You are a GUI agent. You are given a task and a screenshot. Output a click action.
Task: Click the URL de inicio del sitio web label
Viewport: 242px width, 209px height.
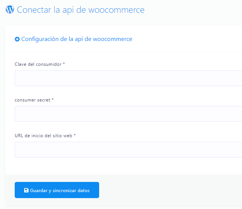click(x=43, y=136)
